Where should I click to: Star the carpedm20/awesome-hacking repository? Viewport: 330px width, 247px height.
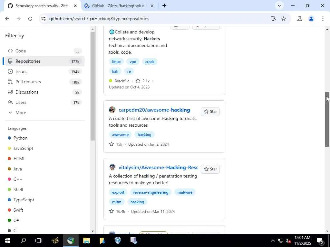[x=210, y=112]
